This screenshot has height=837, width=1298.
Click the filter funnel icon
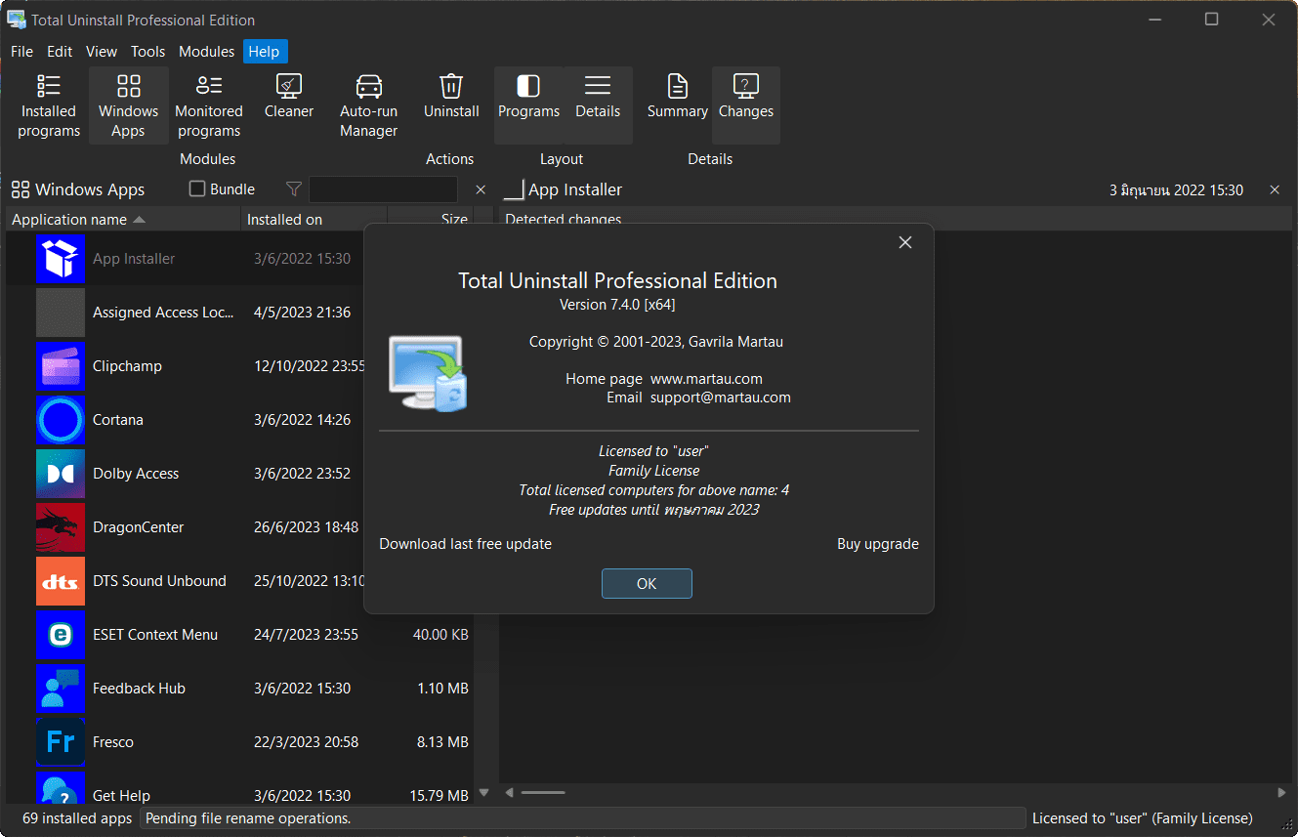293,189
